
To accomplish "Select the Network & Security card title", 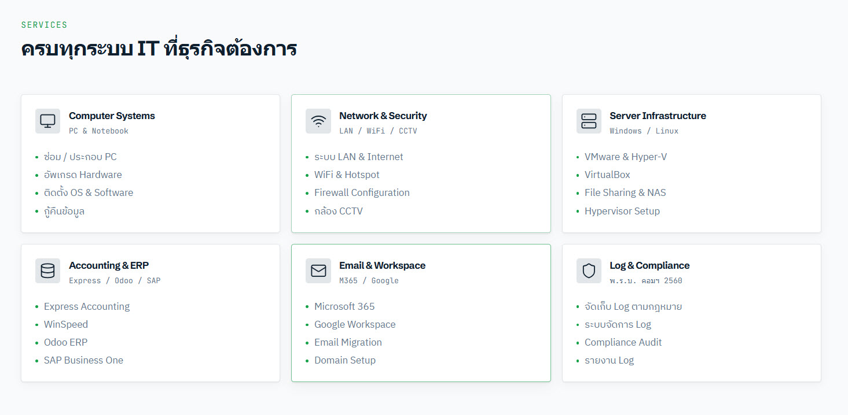I will point(383,116).
